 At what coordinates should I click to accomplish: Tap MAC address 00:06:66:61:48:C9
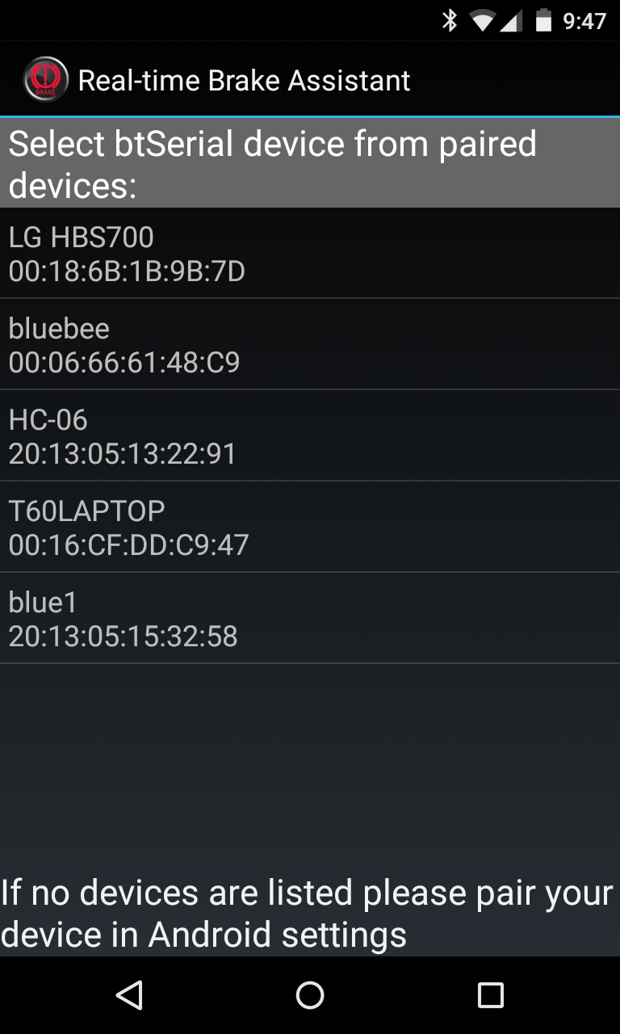[x=124, y=363]
